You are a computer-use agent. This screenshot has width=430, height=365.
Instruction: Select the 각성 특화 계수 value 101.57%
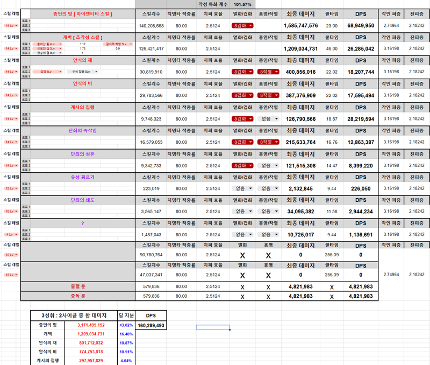click(x=242, y=4)
